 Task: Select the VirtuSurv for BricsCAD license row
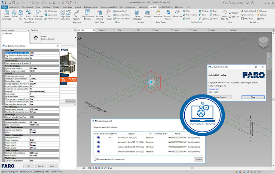tap(148, 147)
